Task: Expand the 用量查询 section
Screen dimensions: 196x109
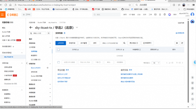Action: click(50, 43)
